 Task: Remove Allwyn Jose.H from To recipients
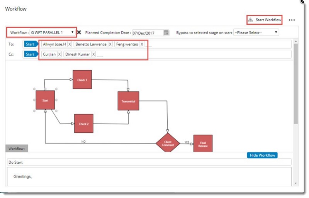coord(70,44)
